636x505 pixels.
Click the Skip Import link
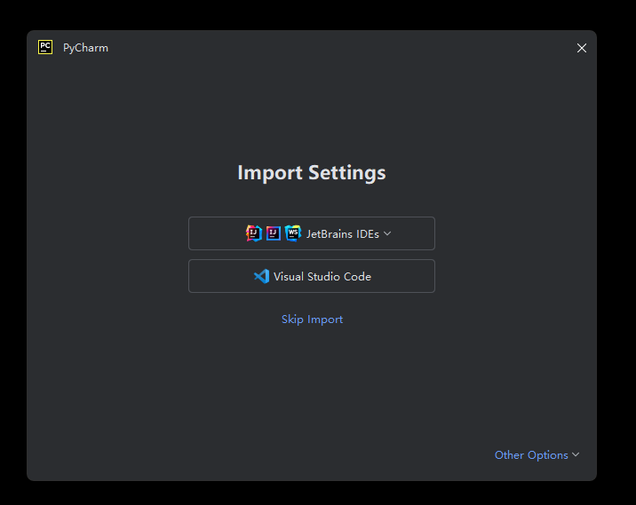tap(312, 320)
